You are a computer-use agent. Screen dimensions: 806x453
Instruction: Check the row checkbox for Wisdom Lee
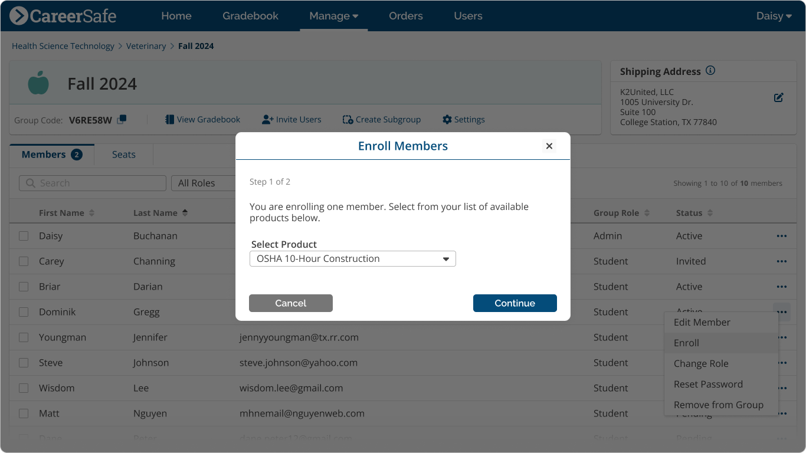click(x=24, y=388)
